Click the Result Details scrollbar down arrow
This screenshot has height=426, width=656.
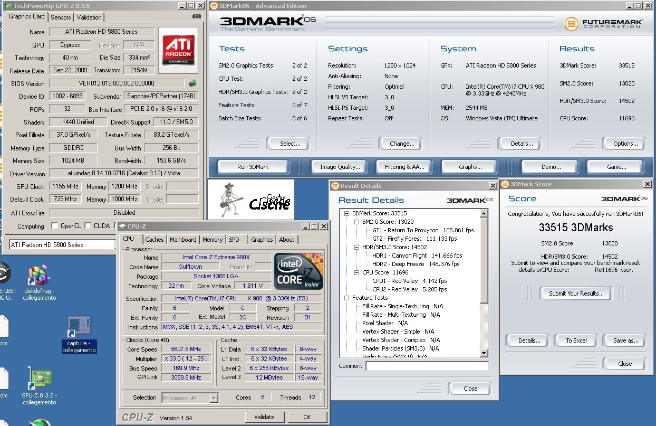click(x=484, y=353)
